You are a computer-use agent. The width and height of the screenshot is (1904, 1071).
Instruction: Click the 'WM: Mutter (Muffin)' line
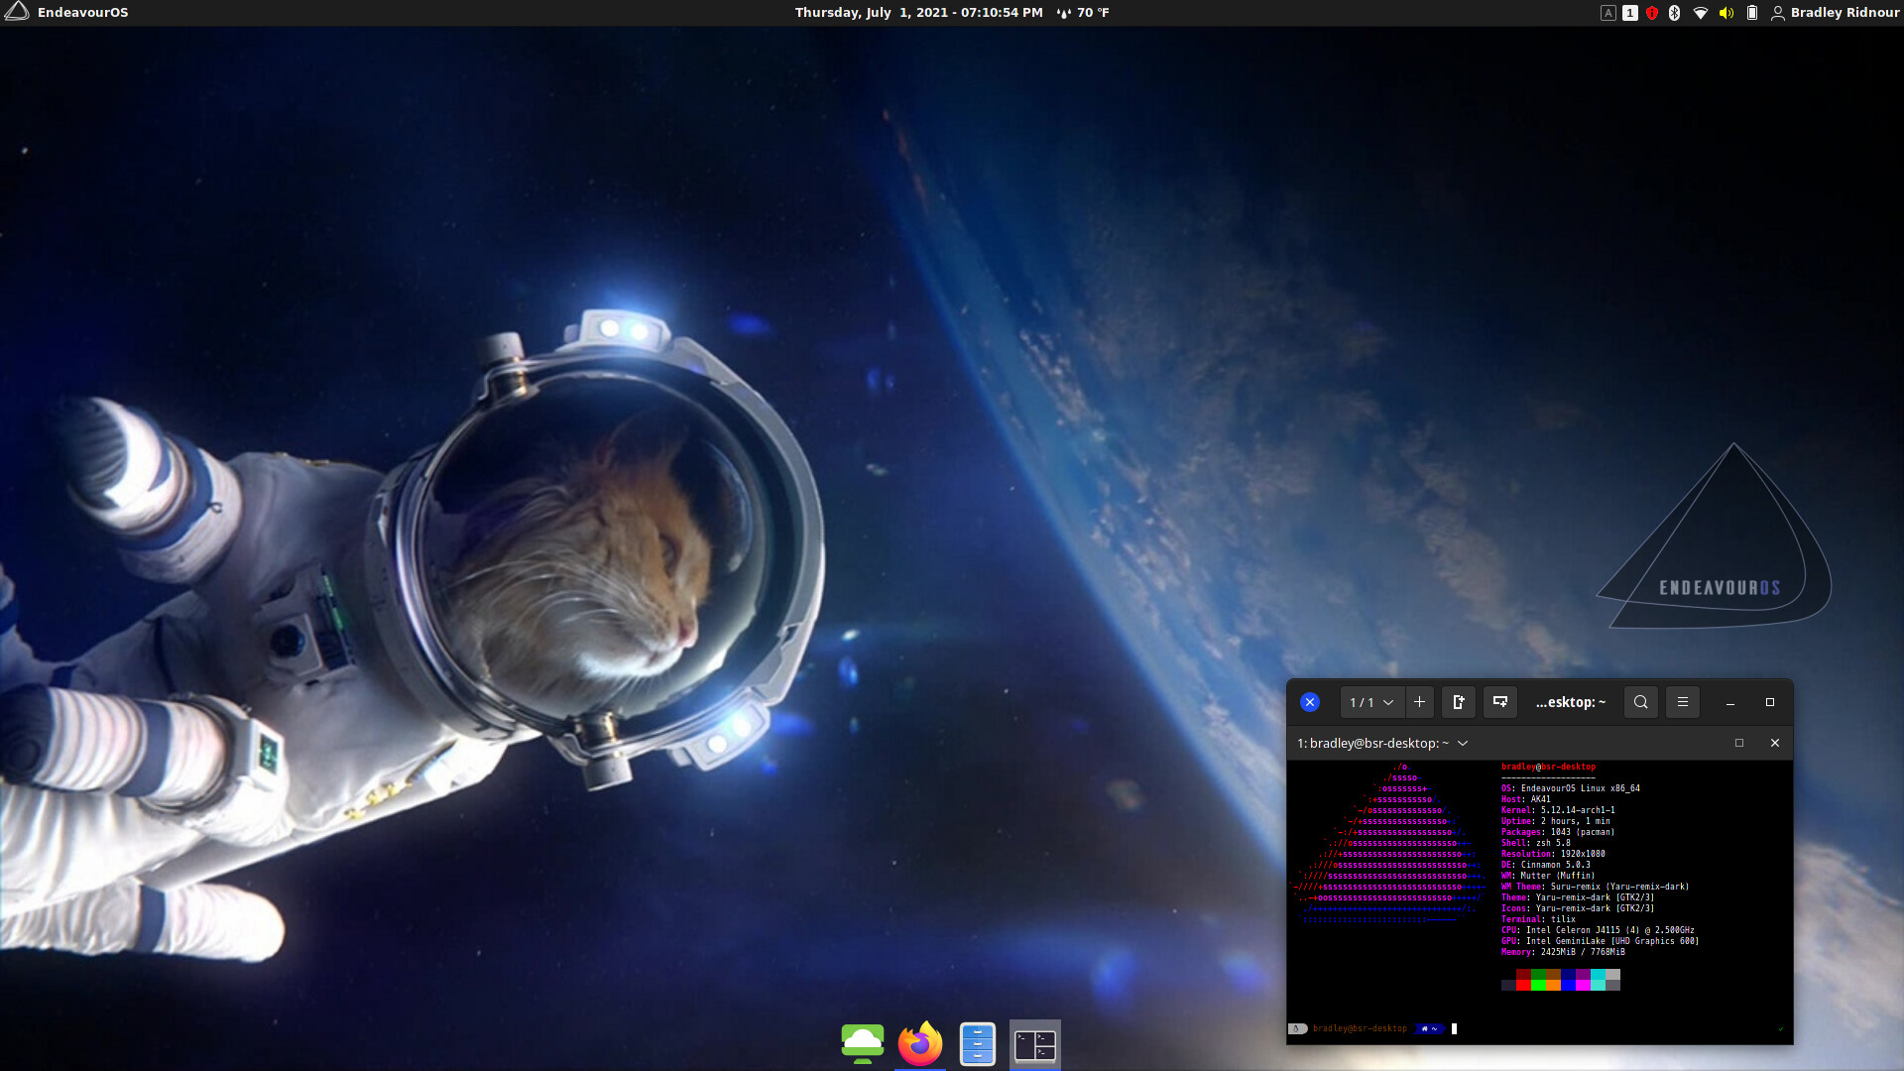tap(1548, 876)
